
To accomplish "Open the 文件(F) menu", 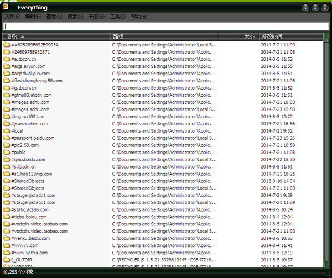I will coord(12,17).
